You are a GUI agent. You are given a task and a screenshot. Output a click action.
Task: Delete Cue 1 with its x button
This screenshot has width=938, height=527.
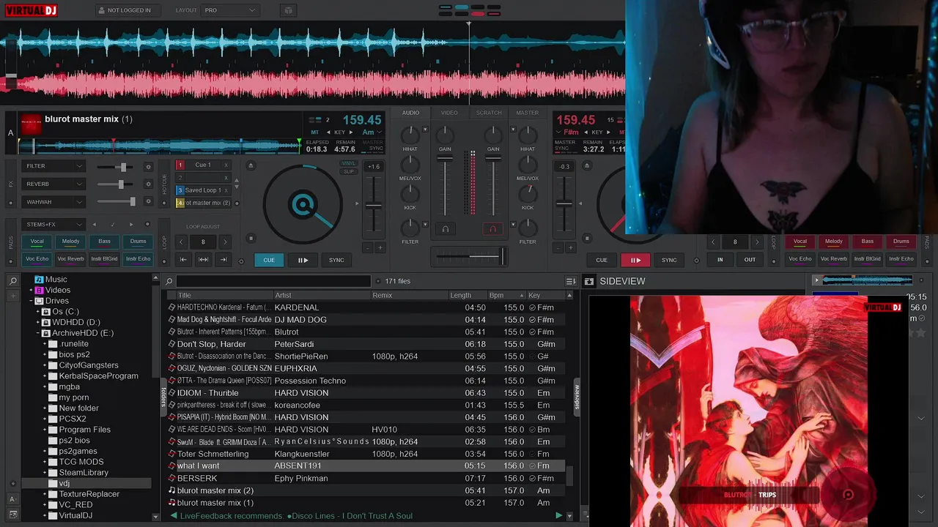pos(226,165)
